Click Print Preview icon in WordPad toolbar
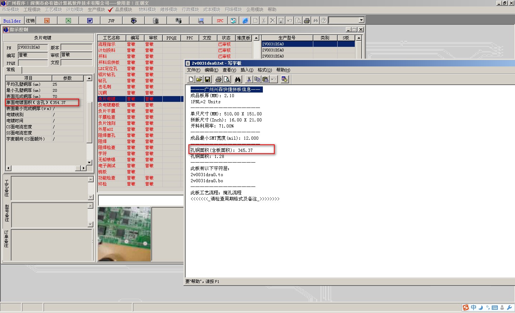The image size is (515, 313). [227, 79]
